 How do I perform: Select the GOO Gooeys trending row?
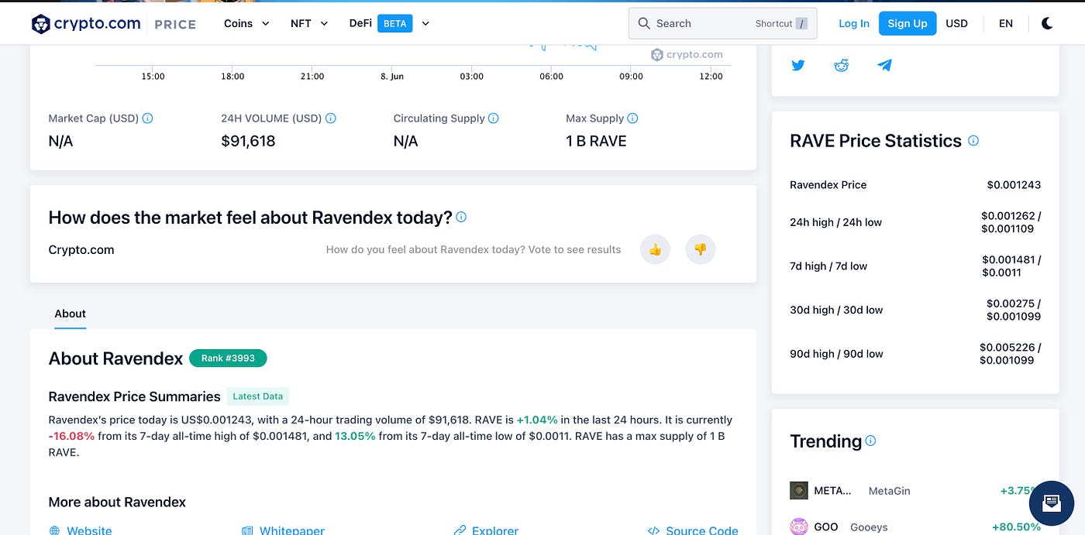click(914, 526)
